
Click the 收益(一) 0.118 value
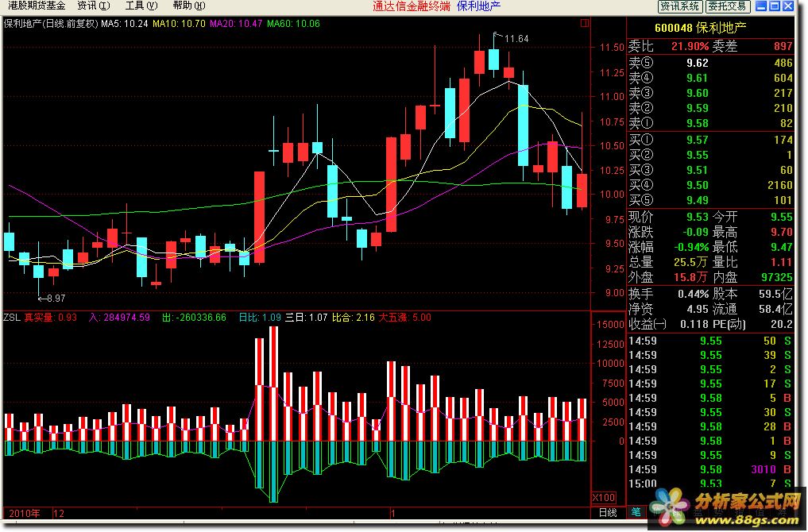[694, 325]
